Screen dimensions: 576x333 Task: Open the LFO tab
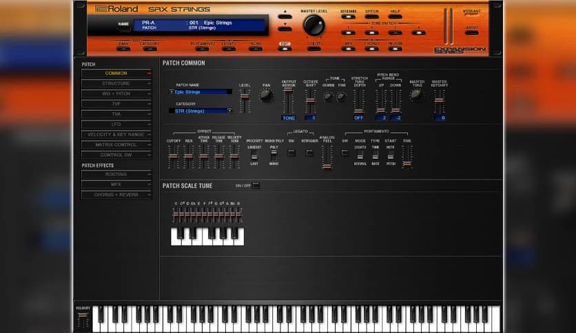click(116, 125)
